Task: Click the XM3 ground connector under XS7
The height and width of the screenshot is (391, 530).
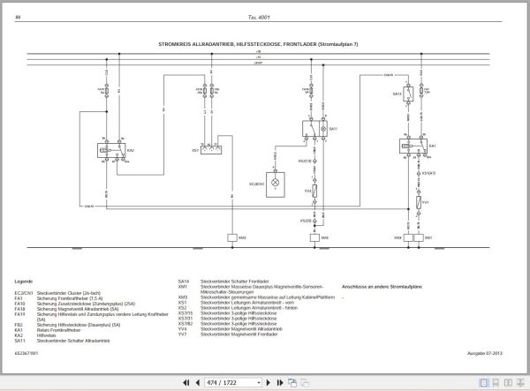Action: coord(232,237)
